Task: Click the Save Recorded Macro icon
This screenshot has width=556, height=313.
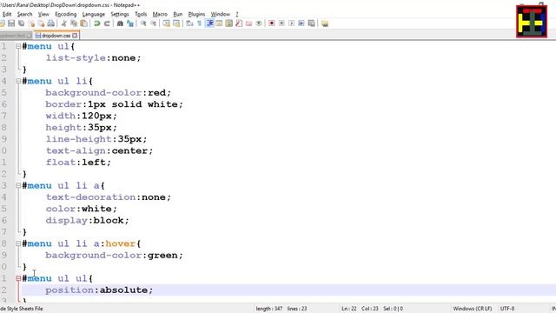Action: point(311,23)
